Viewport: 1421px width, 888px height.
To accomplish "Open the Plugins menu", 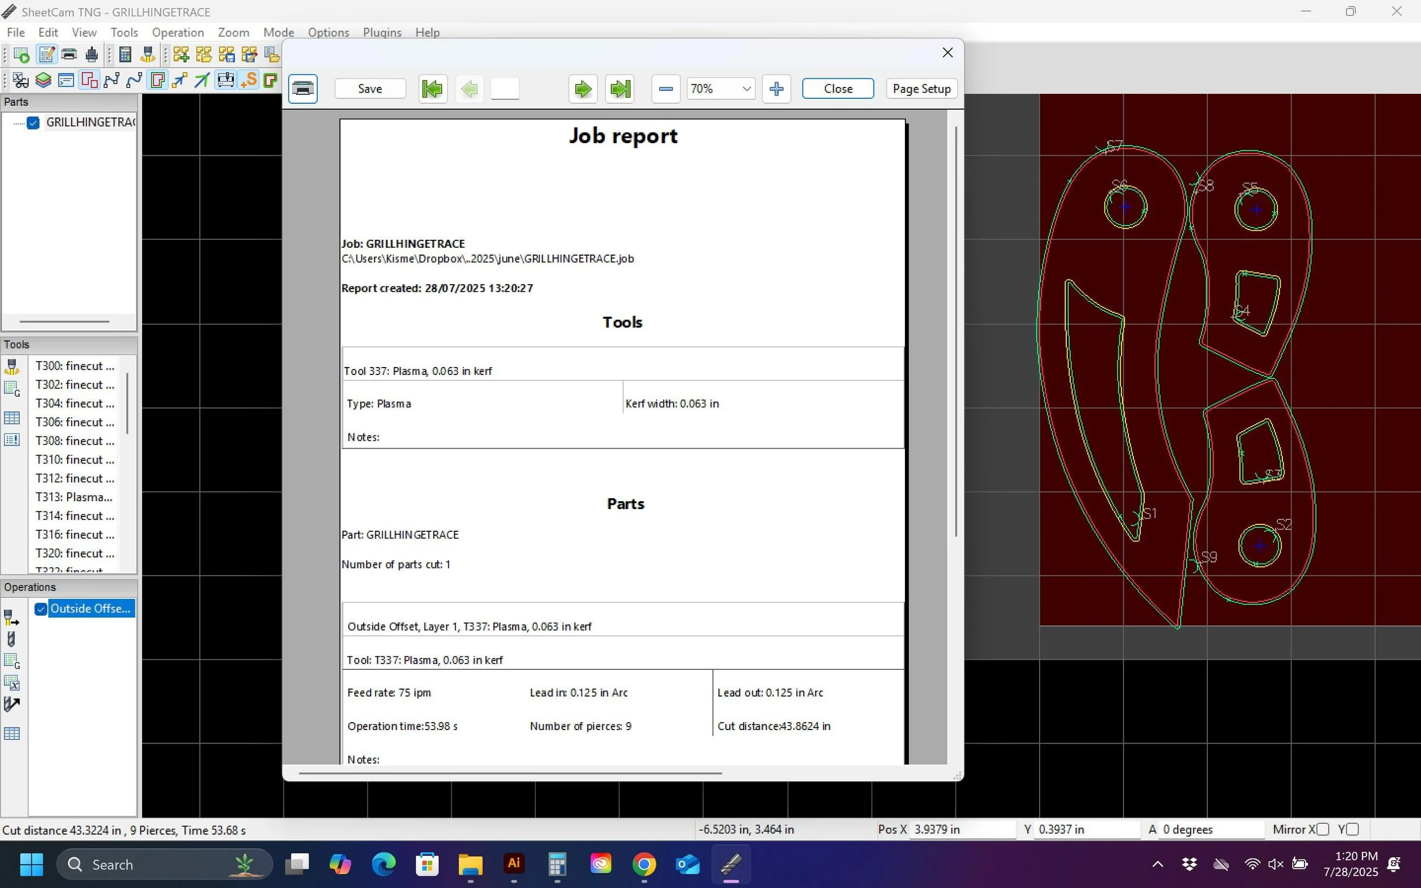I will pyautogui.click(x=382, y=32).
